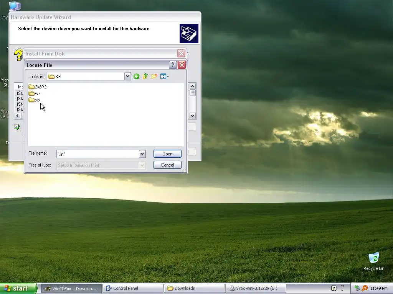Image resolution: width=393 pixels, height=294 pixels.
Task: Open the View Menu icon dropdown
Action: click(x=164, y=76)
